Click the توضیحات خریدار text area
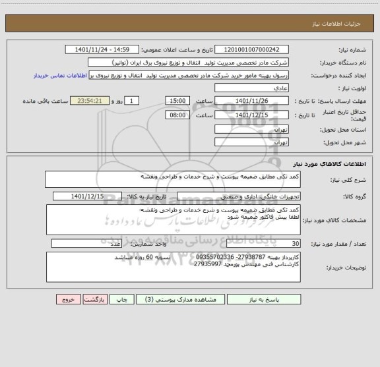The height and width of the screenshot is (367, 380). tap(174, 267)
